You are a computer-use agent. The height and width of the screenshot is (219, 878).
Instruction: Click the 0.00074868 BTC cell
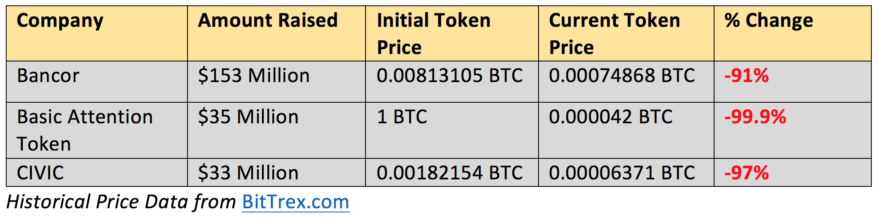click(x=626, y=82)
